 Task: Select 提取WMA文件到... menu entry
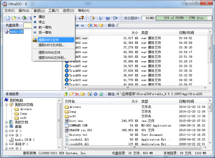54,58
